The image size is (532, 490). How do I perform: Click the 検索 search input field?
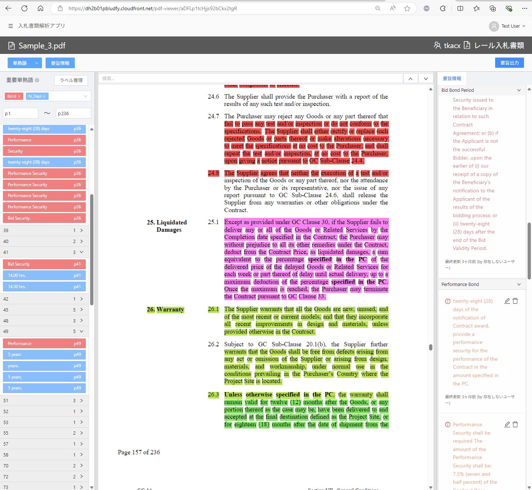point(250,78)
